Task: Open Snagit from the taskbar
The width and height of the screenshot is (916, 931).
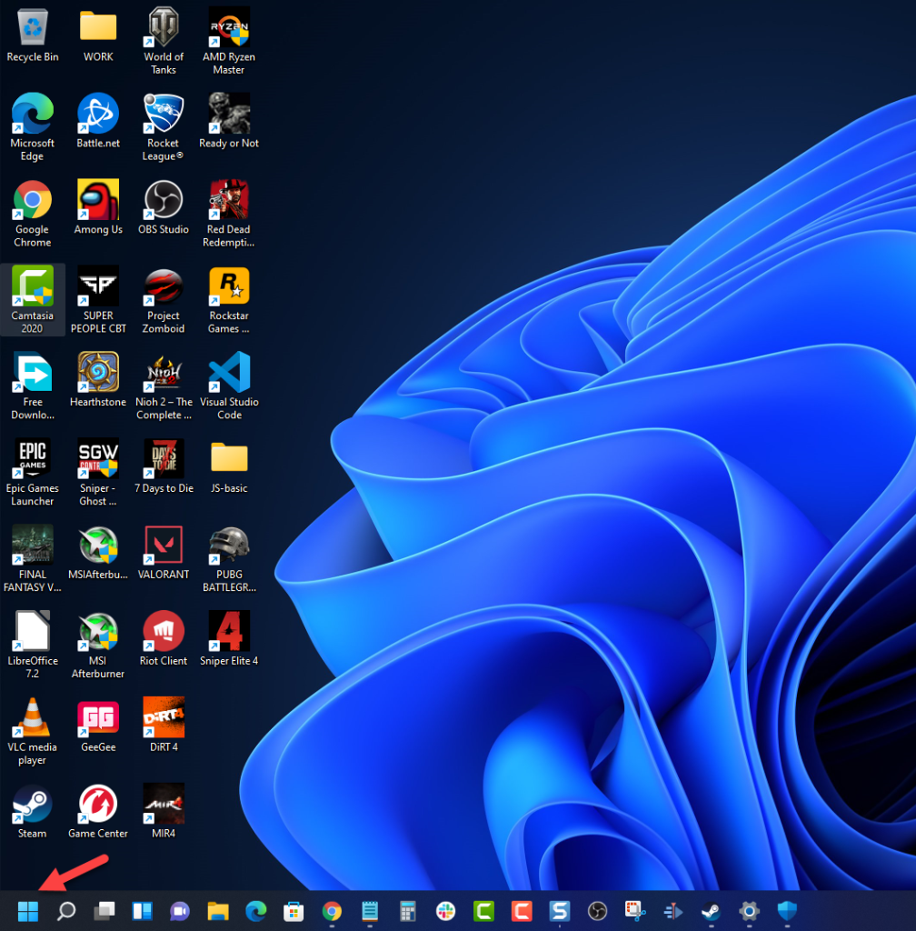Action: pyautogui.click(x=560, y=910)
